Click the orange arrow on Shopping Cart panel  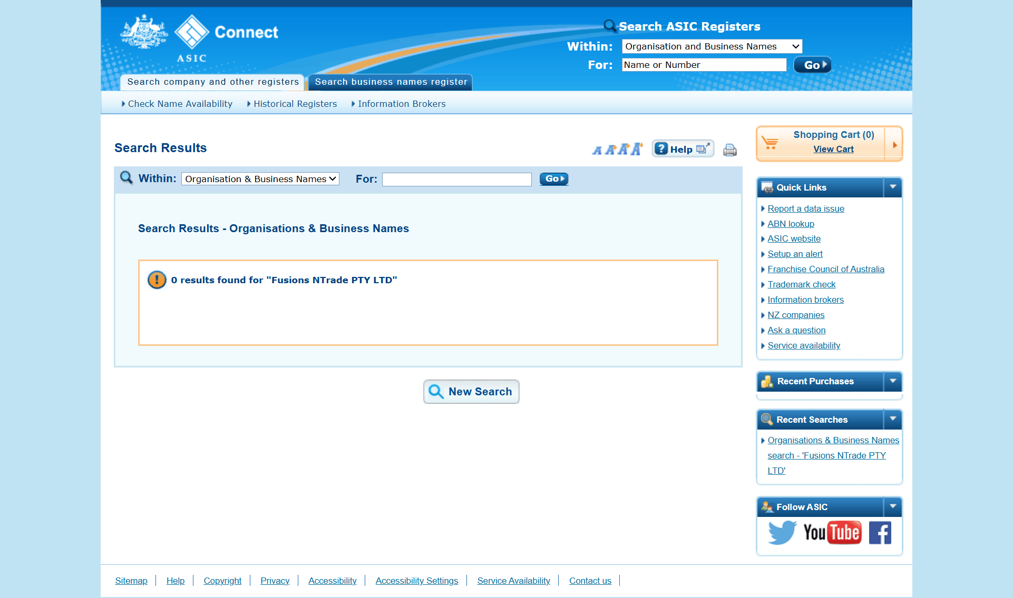click(894, 144)
